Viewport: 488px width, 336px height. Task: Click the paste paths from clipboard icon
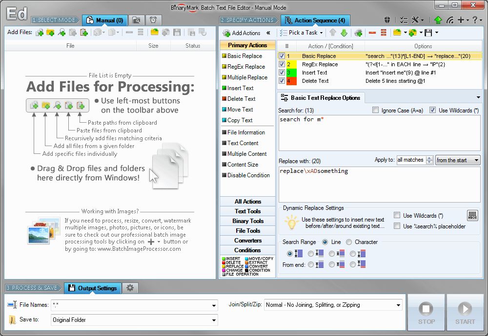click(x=84, y=32)
